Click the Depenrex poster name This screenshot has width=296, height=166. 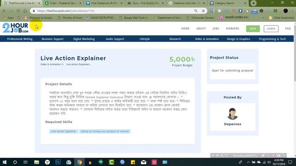[x=233, y=124]
